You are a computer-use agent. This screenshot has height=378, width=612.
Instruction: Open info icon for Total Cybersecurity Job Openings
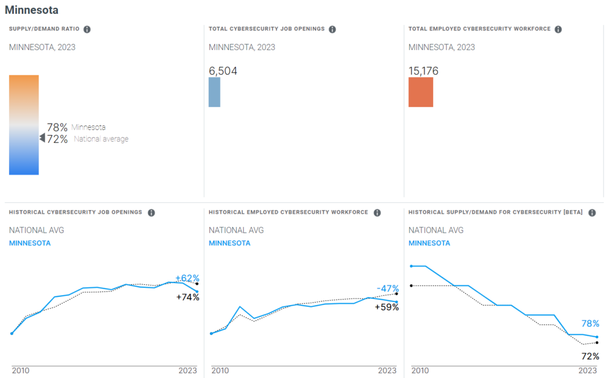pyautogui.click(x=332, y=29)
